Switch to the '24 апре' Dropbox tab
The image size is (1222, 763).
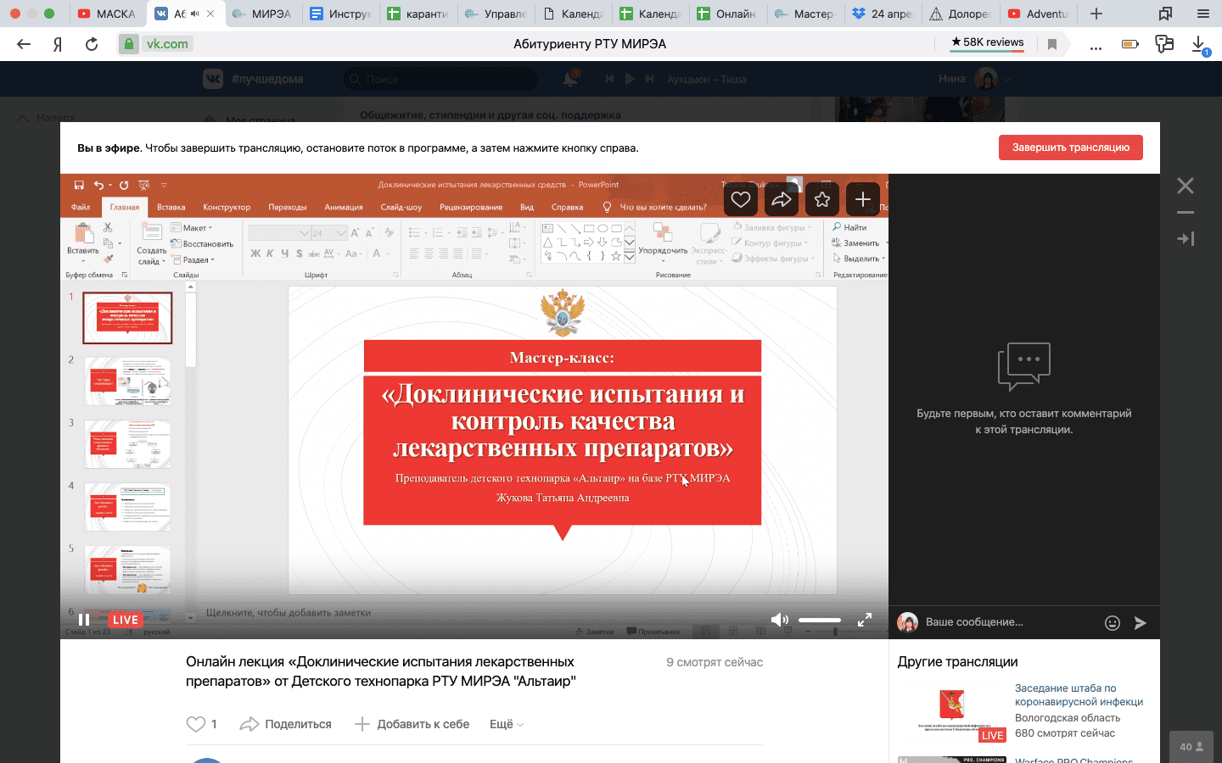[x=883, y=14]
